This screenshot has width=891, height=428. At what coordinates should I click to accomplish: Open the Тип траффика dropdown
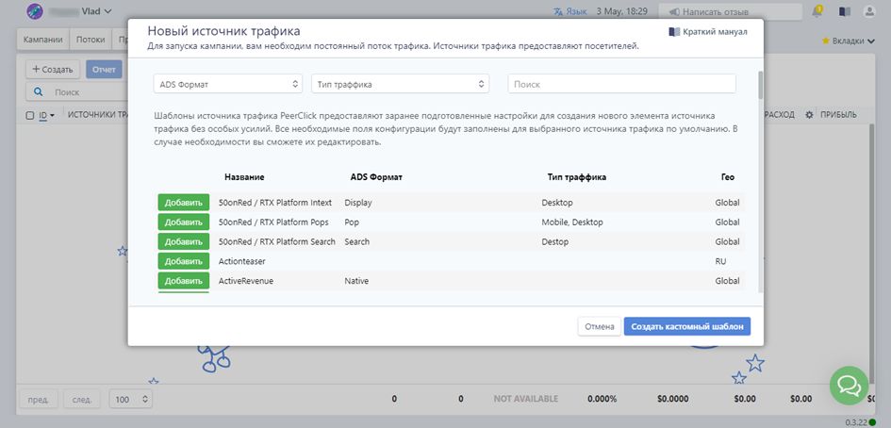point(400,84)
